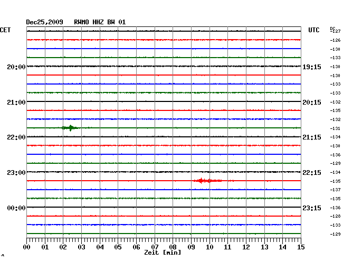Click minute 09 on the time axis
The width and height of the screenshot is (343, 261).
click(x=191, y=247)
